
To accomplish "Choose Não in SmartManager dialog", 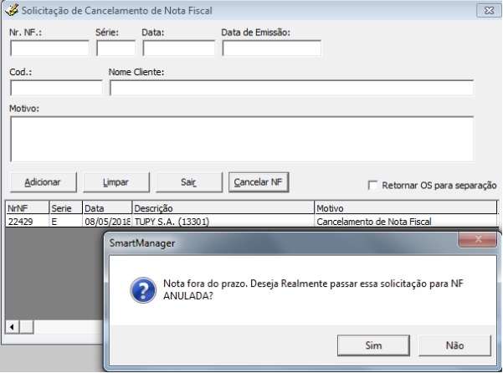I will [454, 345].
